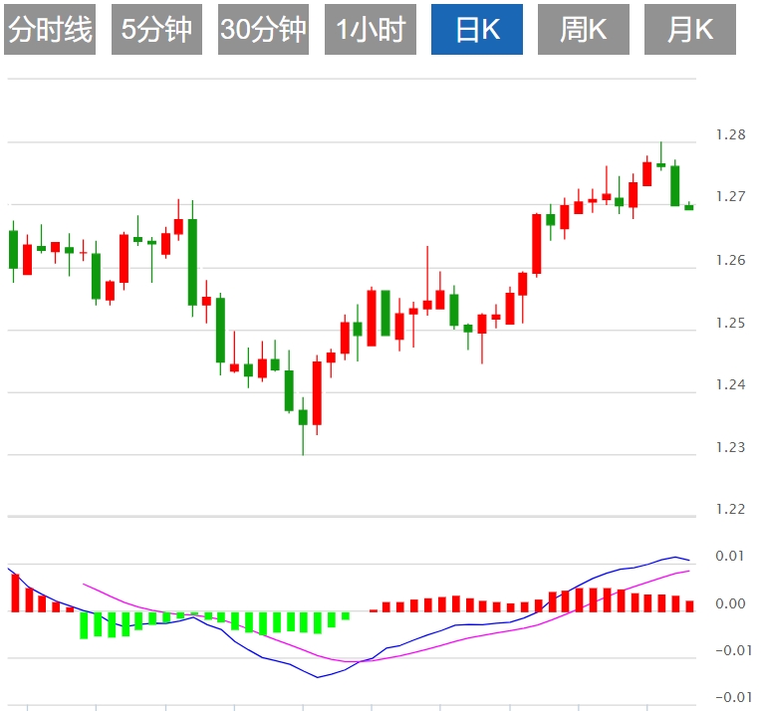Click the first red MACD histogram bar
763x711 pixels.
coord(15,592)
